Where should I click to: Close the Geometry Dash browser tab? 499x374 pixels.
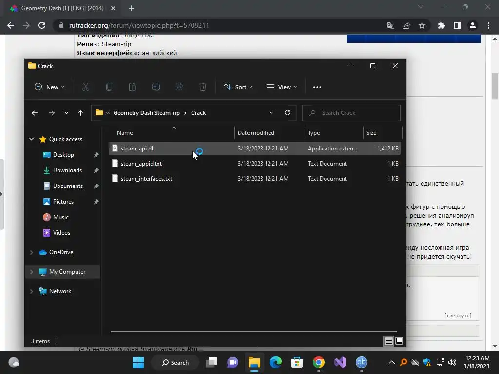pos(113,8)
